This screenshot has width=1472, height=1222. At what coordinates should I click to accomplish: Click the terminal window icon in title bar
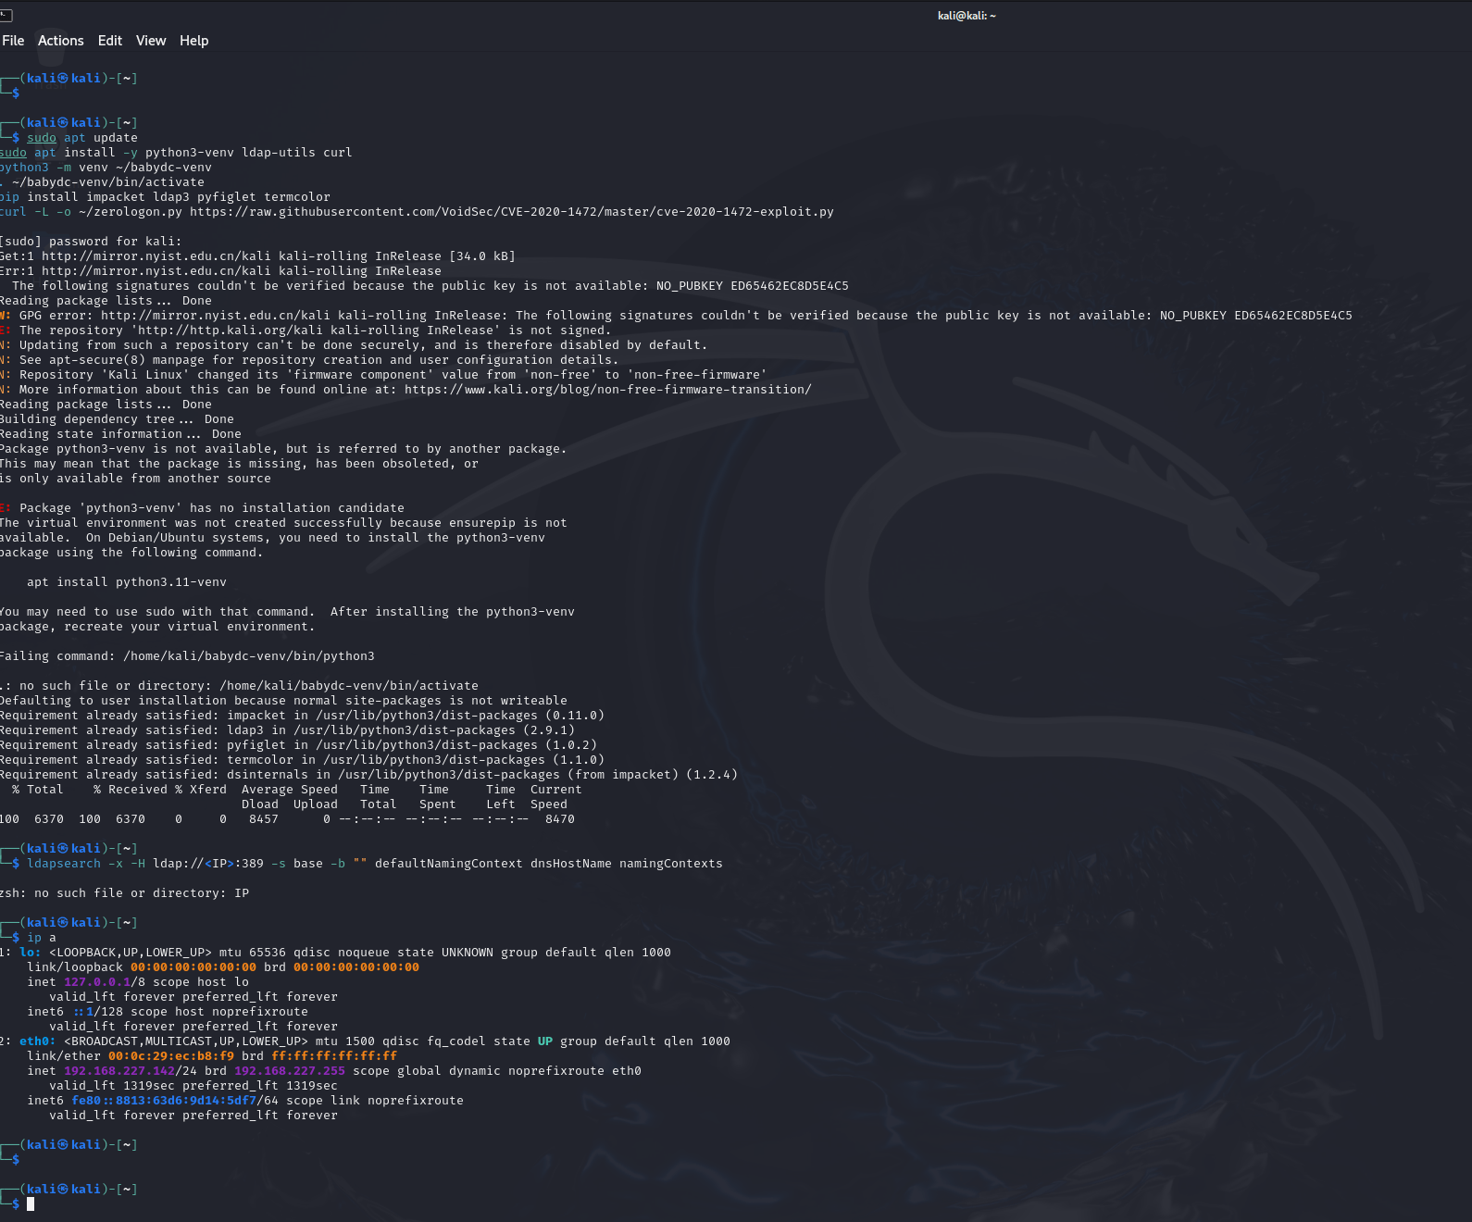click(x=5, y=15)
